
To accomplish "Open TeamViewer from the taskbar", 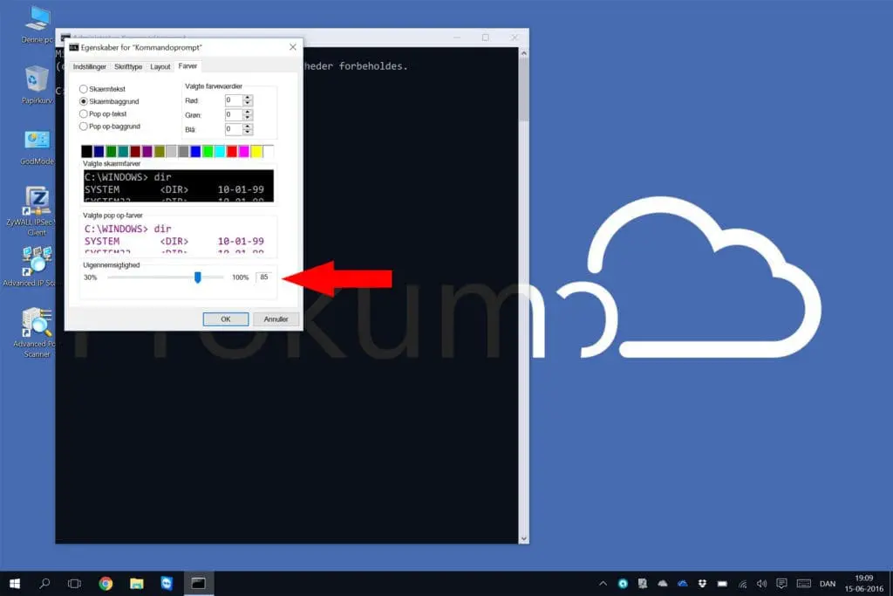I will tap(167, 583).
